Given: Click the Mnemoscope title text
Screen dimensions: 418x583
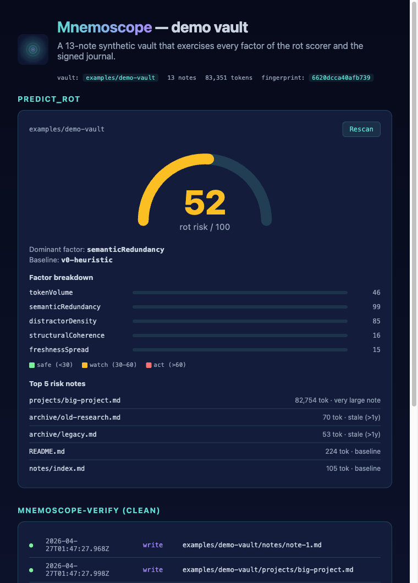Looking at the screenshot, I should pyautogui.click(x=105, y=27).
